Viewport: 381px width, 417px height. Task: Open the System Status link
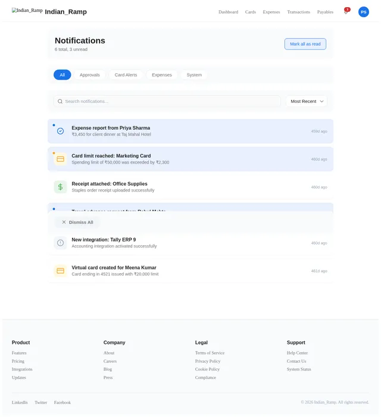299,369
